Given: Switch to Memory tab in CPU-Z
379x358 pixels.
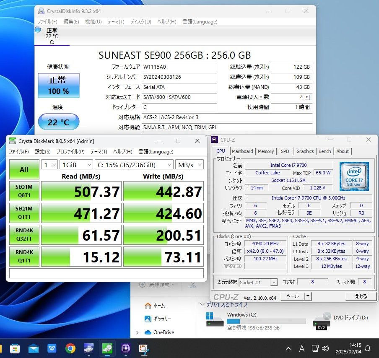Looking at the screenshot, I should [266, 151].
